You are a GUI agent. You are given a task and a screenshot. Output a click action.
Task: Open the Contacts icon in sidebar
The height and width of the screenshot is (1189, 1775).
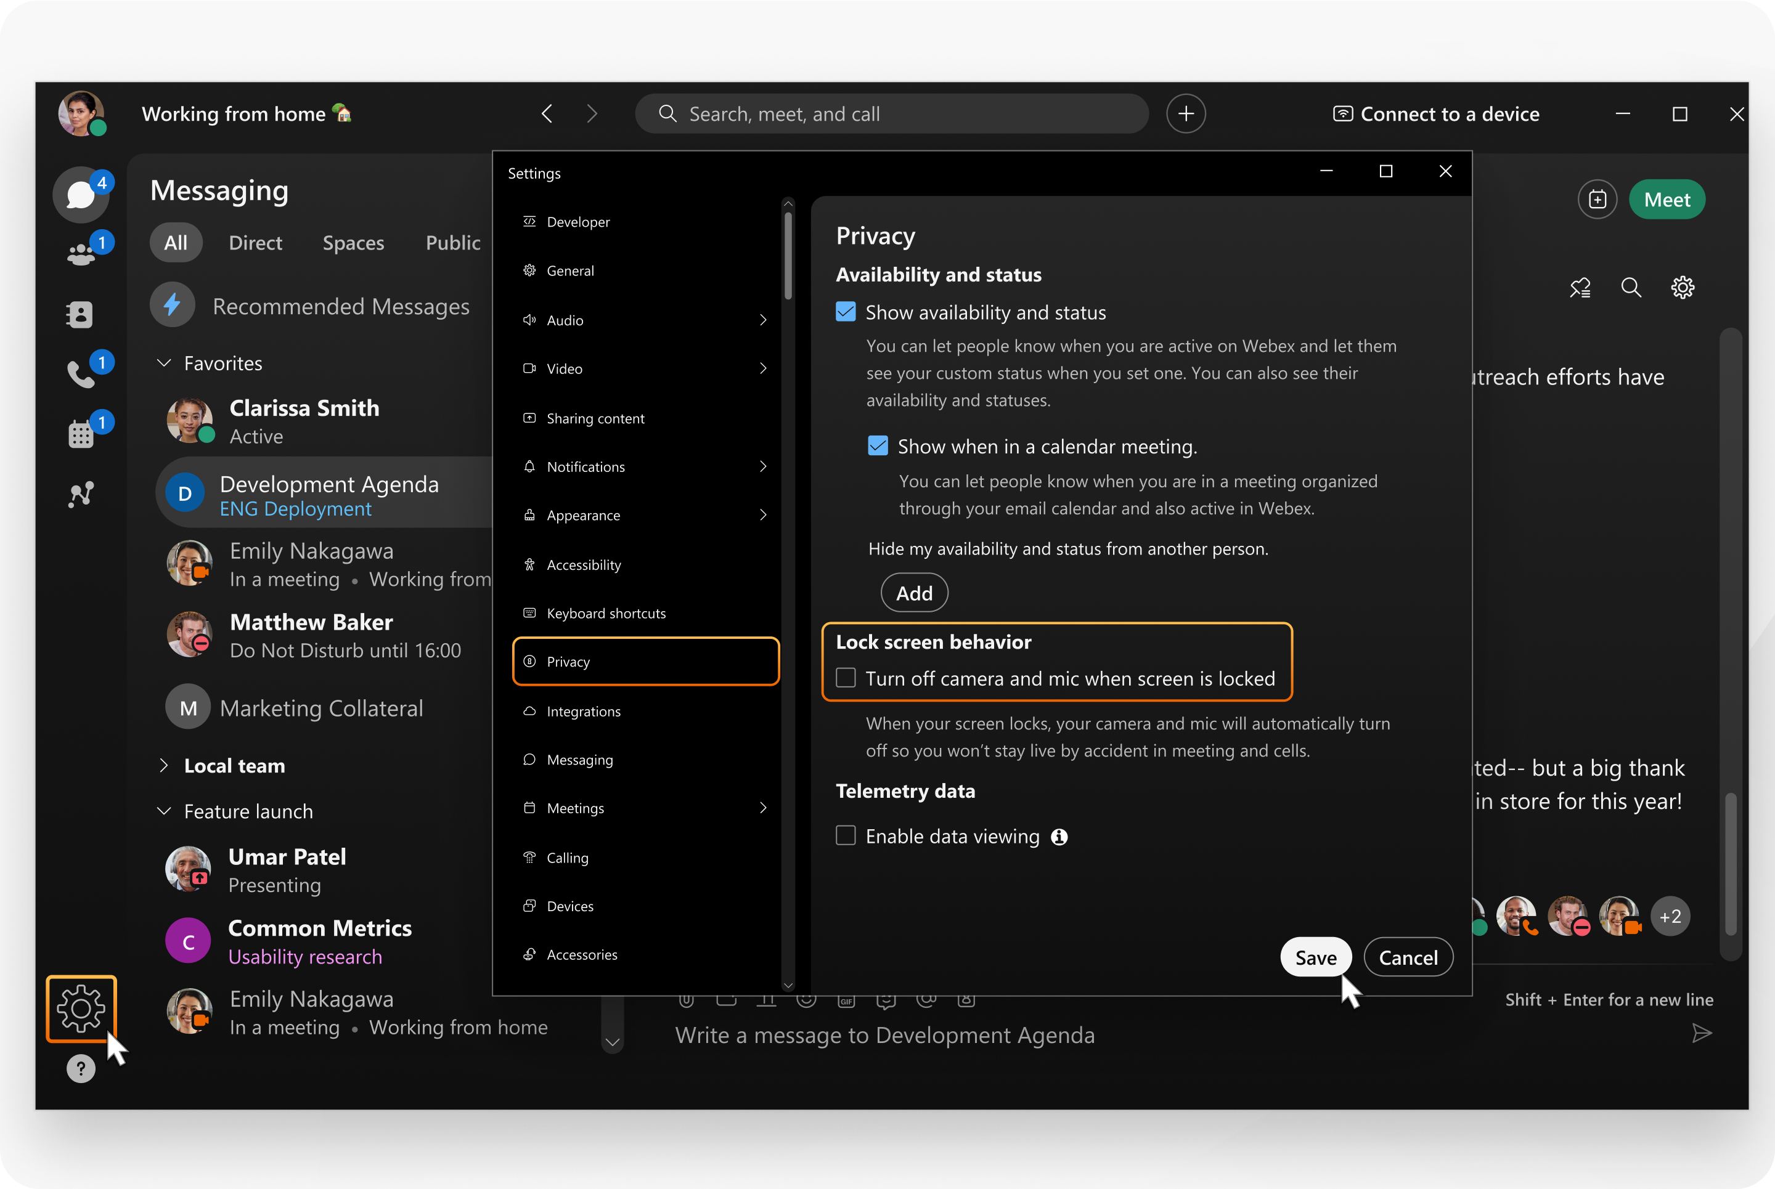(x=80, y=314)
